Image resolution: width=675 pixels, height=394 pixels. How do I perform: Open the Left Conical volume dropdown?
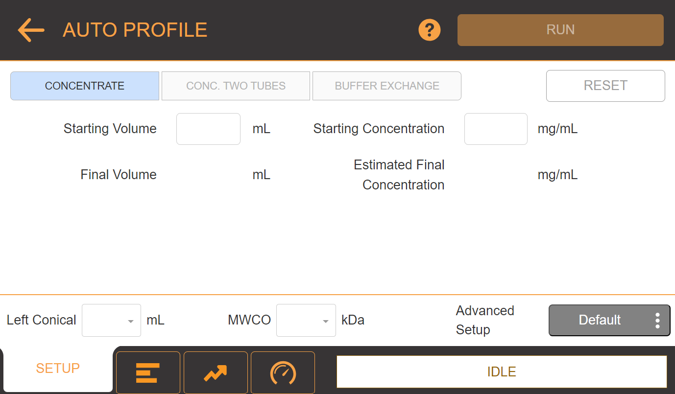coord(111,320)
